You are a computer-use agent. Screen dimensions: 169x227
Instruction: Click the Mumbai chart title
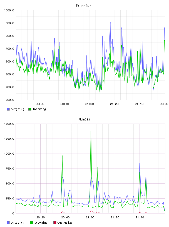[84, 119]
